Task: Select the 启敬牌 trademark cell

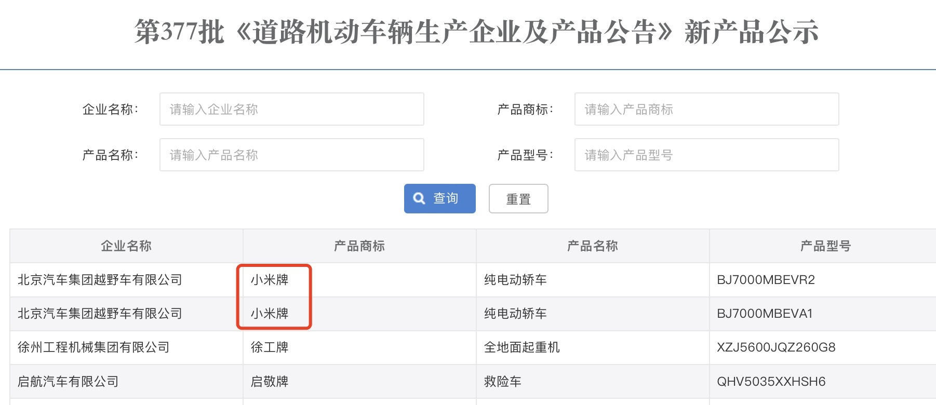Action: [270, 382]
